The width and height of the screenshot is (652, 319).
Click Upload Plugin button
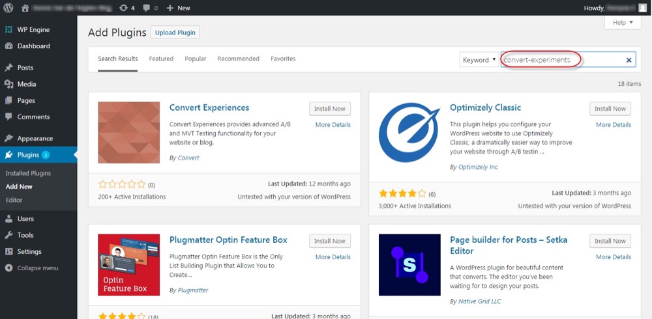click(x=175, y=33)
